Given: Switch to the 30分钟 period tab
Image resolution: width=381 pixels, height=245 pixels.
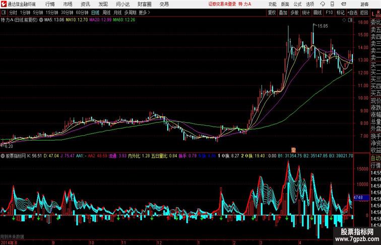Looking at the screenshot, I should pos(67,13).
